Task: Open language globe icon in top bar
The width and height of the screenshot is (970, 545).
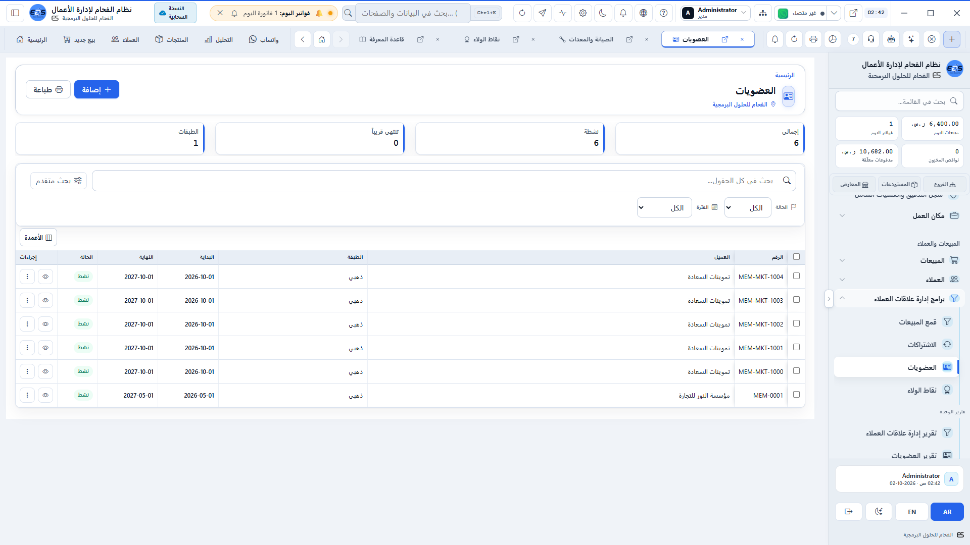Action: click(643, 13)
